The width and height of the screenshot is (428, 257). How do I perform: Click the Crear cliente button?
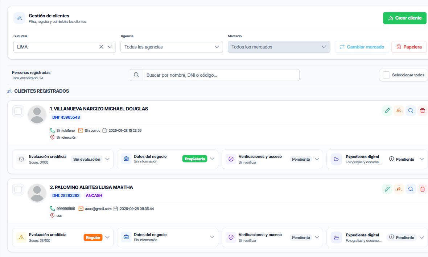pos(405,18)
